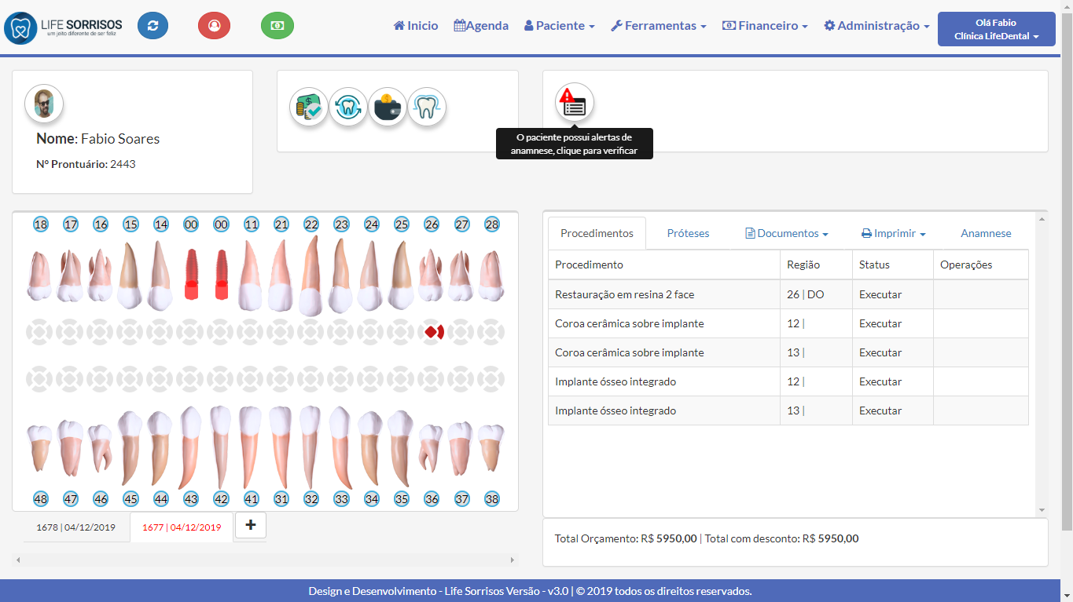Click the green money circle icon
The height and width of the screenshot is (602, 1073).
pos(277,26)
